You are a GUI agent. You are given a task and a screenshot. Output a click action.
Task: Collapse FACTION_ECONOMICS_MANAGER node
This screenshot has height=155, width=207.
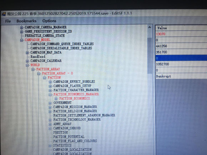click(x=50, y=94)
